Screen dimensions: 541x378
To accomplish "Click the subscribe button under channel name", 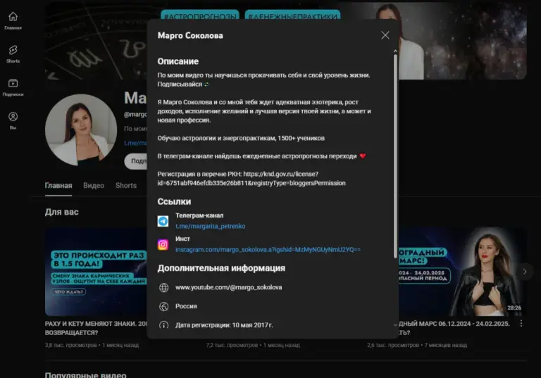I will coord(135,161).
